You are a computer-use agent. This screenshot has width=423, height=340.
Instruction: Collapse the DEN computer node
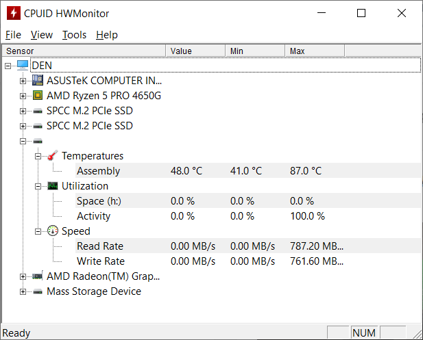pyautogui.click(x=8, y=66)
